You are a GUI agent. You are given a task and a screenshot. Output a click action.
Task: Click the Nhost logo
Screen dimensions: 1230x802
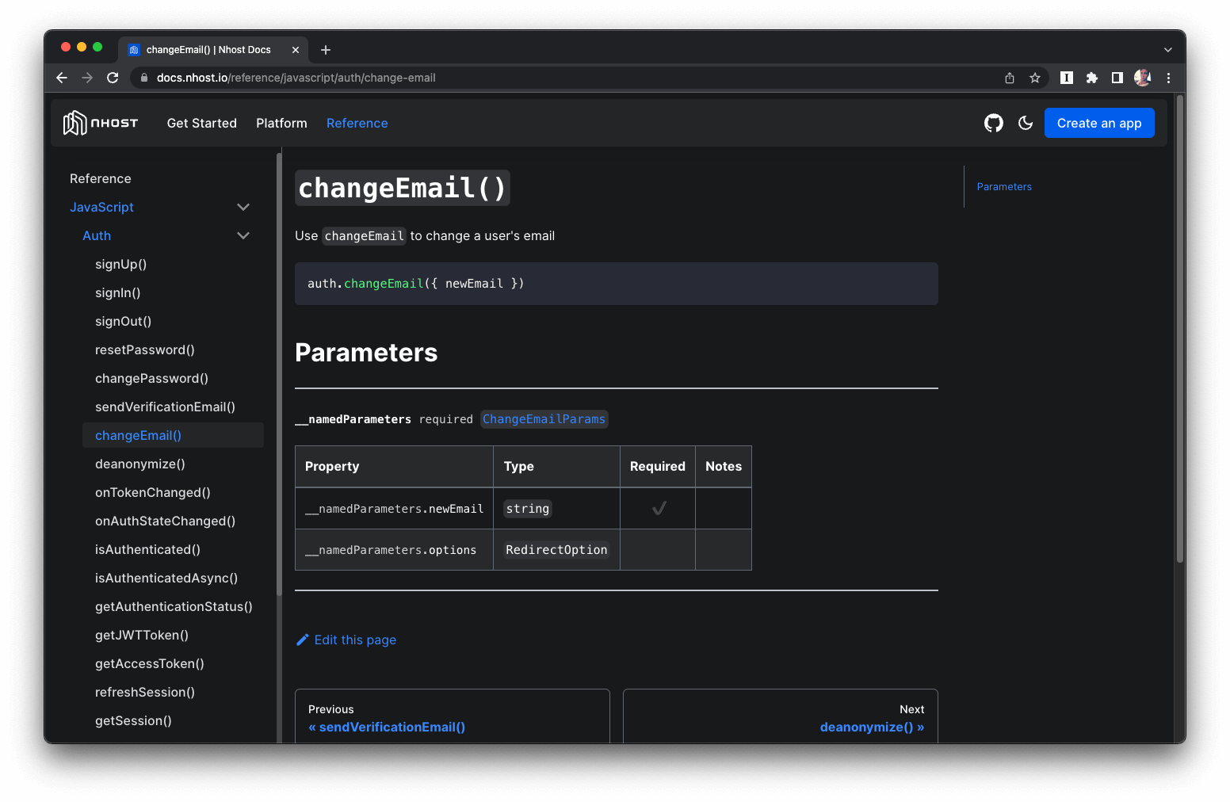tap(101, 123)
